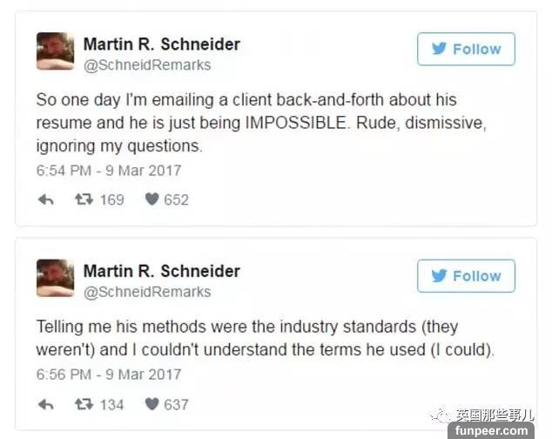The height and width of the screenshot is (439, 552).
Task: Open the 6:56 PM - 9 Mar 2017 timestamp
Action: coord(109,375)
